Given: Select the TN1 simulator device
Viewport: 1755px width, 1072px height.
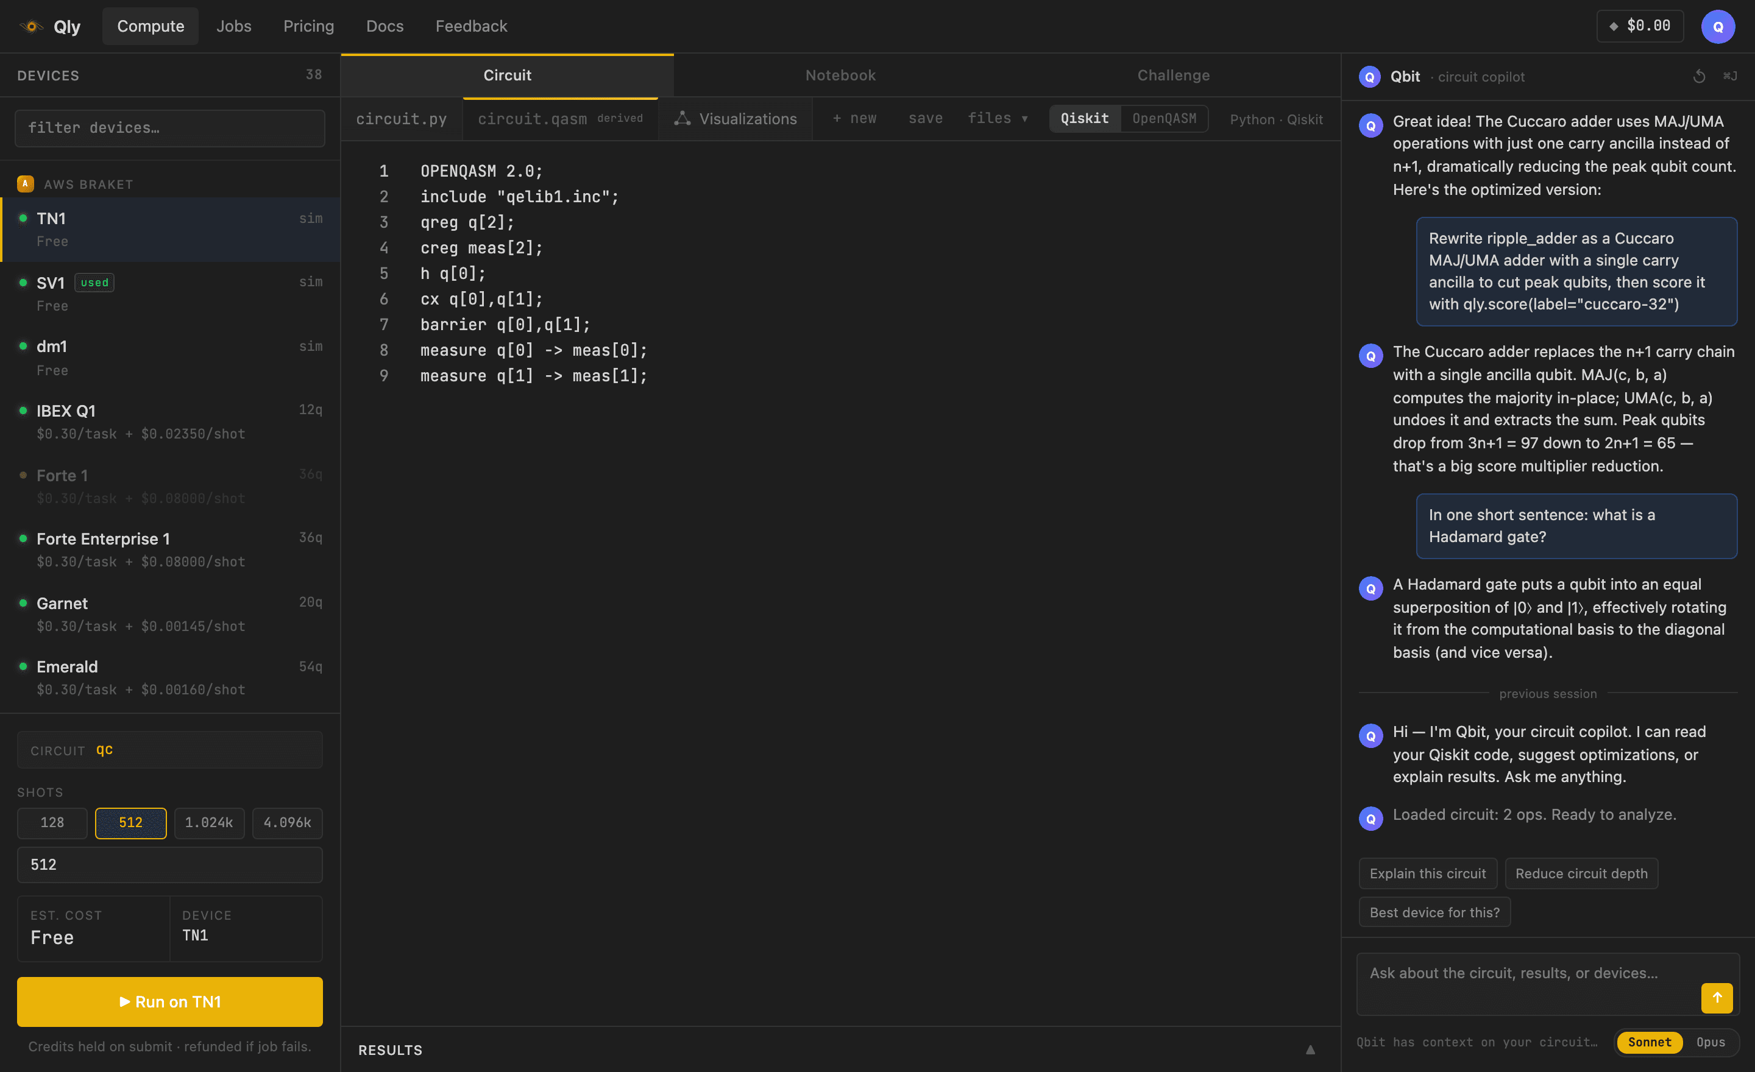Looking at the screenshot, I should (x=169, y=229).
